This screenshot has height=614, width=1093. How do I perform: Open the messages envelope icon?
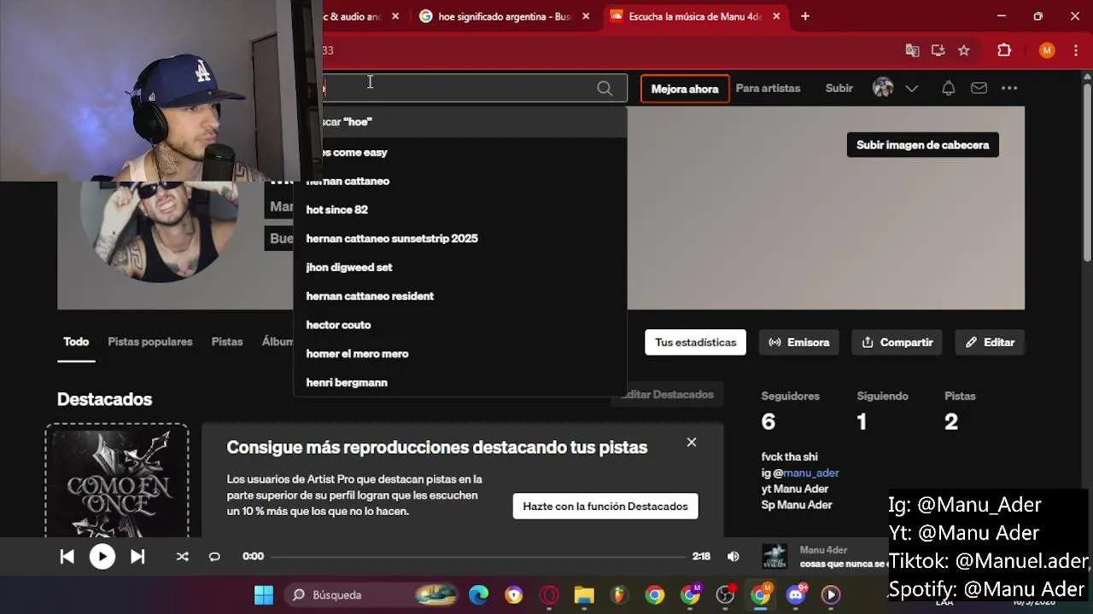(979, 88)
